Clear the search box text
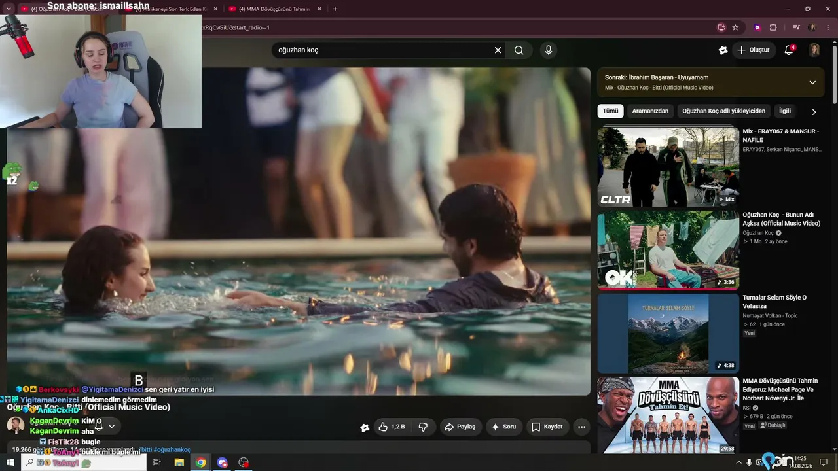 (x=498, y=50)
